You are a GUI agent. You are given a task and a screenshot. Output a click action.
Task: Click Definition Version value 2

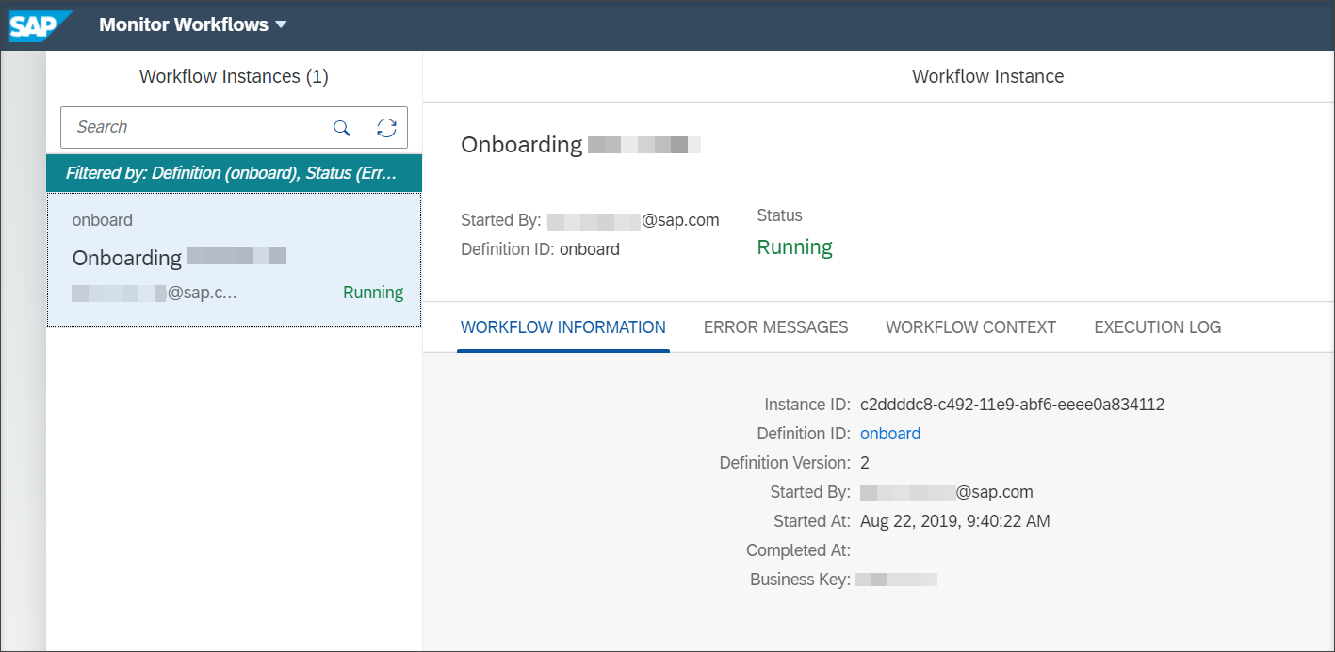[865, 463]
